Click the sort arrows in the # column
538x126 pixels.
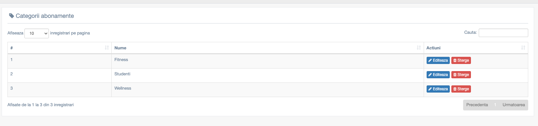pyautogui.click(x=107, y=48)
